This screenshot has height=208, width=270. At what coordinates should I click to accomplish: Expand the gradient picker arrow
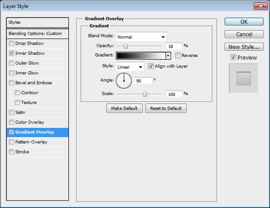168,56
